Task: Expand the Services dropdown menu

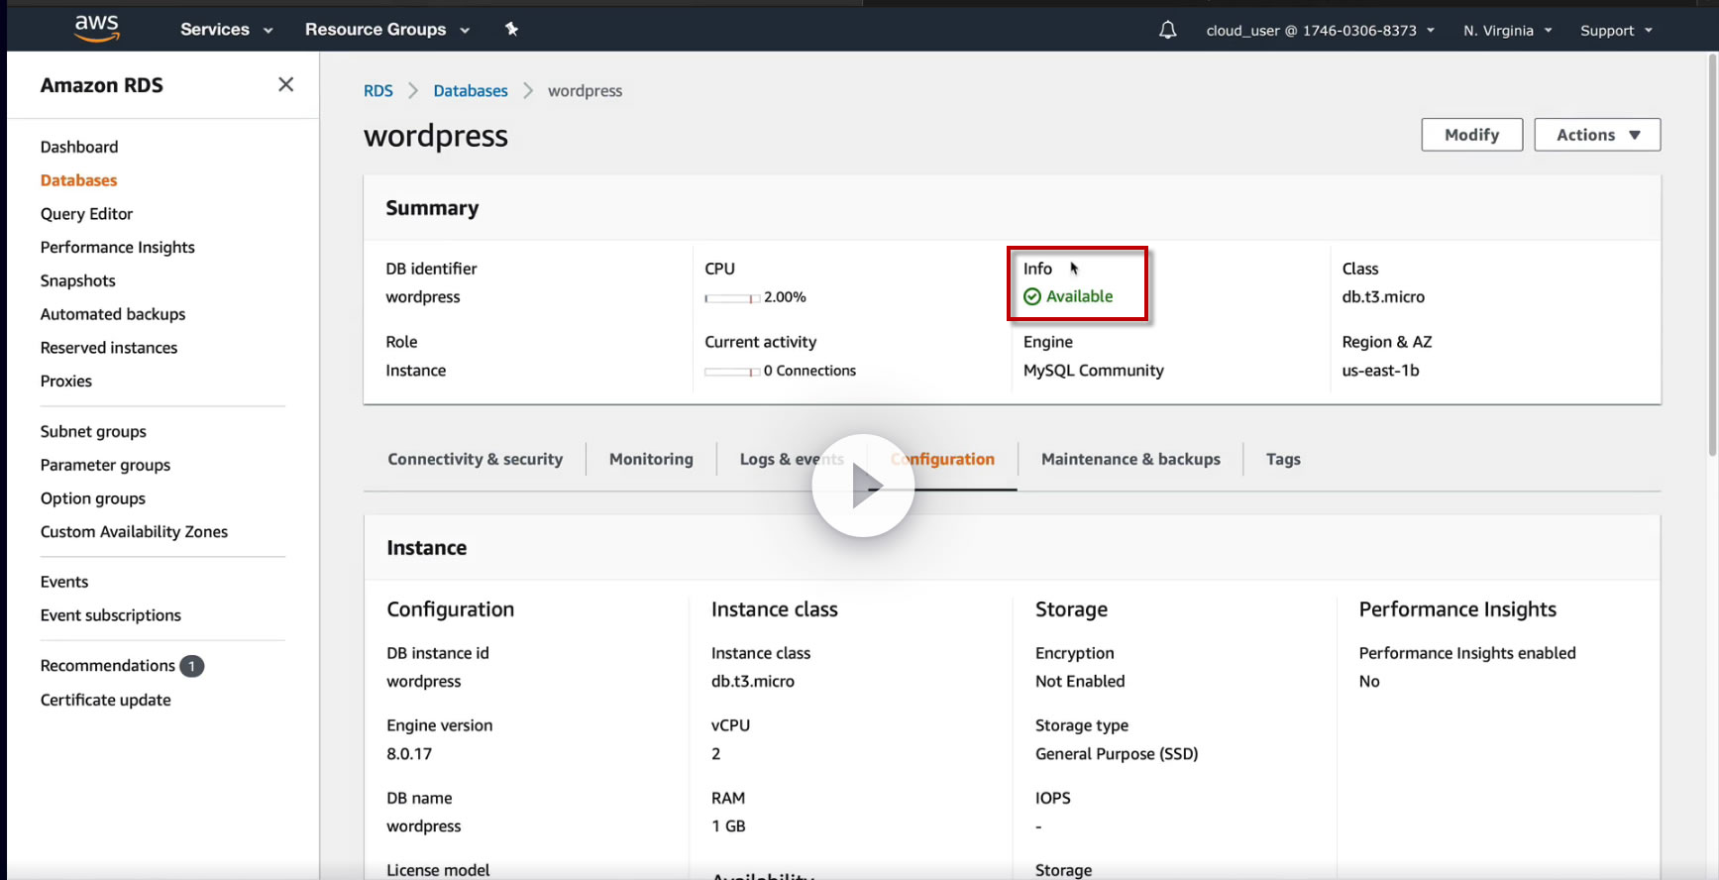Action: coord(226,30)
